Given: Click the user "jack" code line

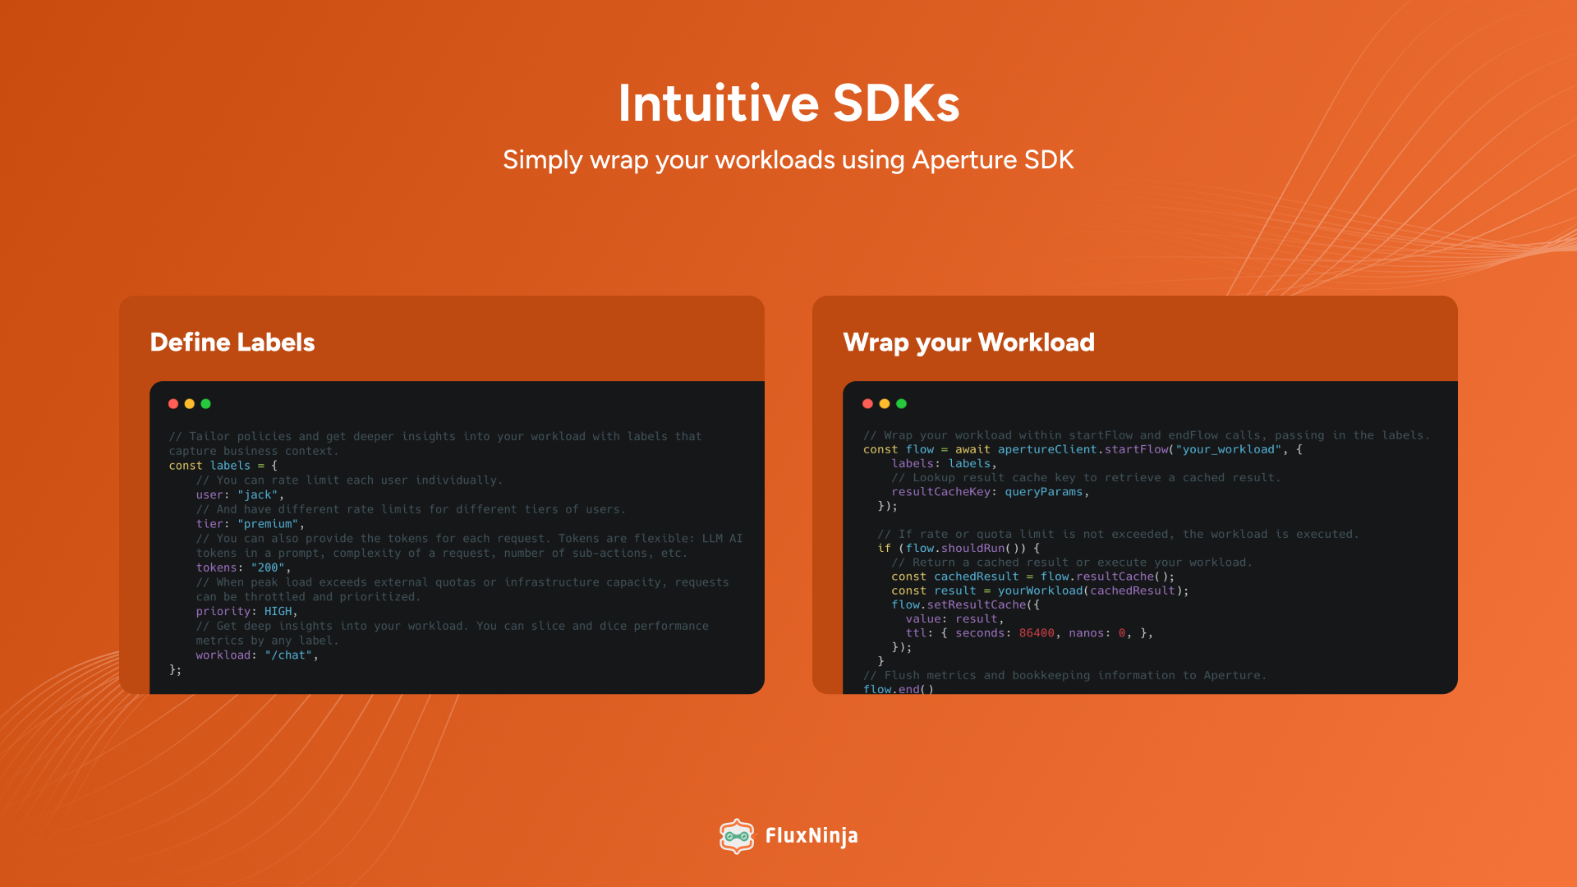Looking at the screenshot, I should coord(239,494).
